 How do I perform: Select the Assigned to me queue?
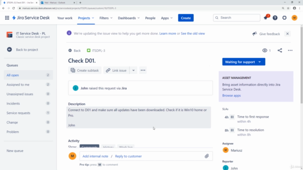pos(28,85)
